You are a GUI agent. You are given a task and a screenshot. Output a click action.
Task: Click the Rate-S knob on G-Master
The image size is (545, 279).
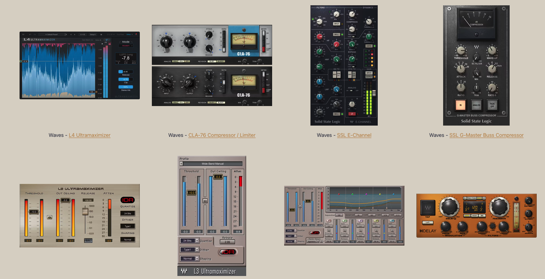coord(492,88)
